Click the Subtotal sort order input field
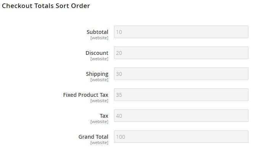 [181, 32]
